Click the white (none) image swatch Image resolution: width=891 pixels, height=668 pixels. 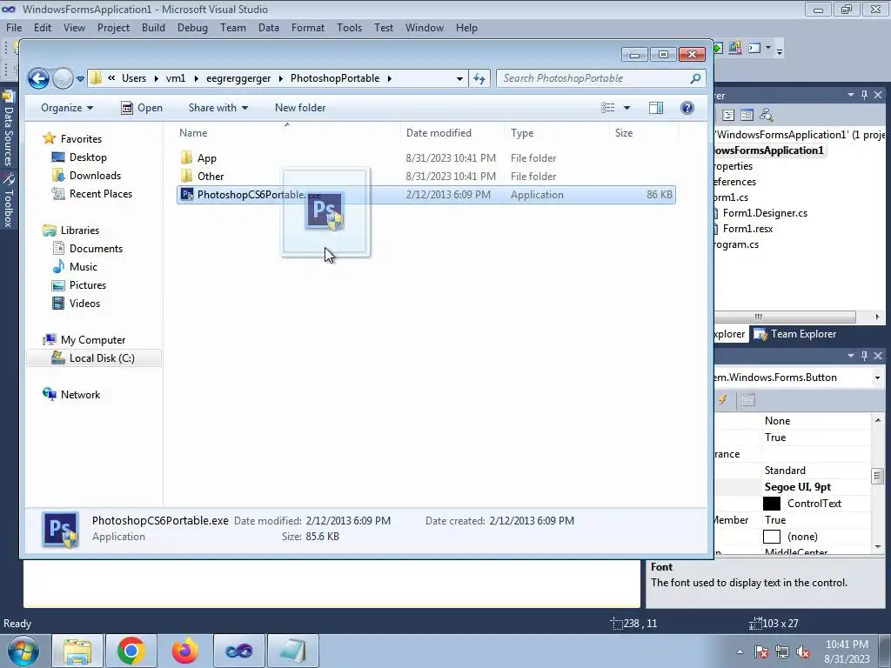tap(771, 537)
